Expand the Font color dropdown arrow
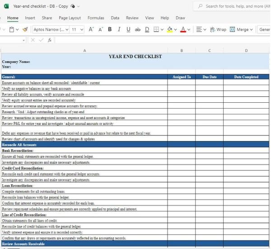The image size is (271, 249). [189, 29]
